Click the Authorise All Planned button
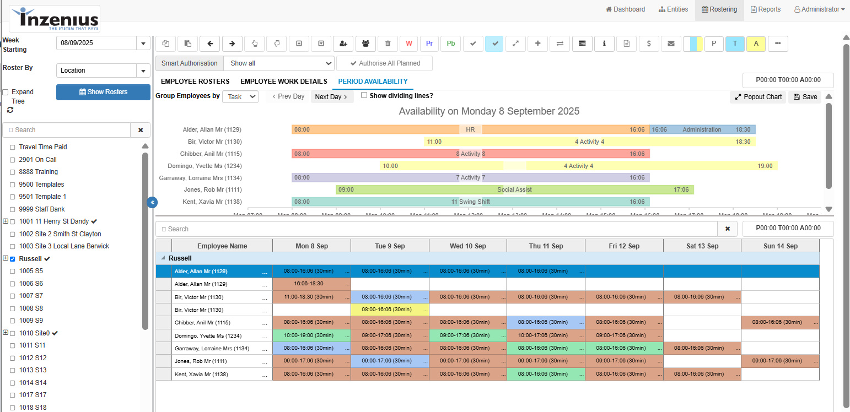The image size is (850, 412). tap(385, 63)
